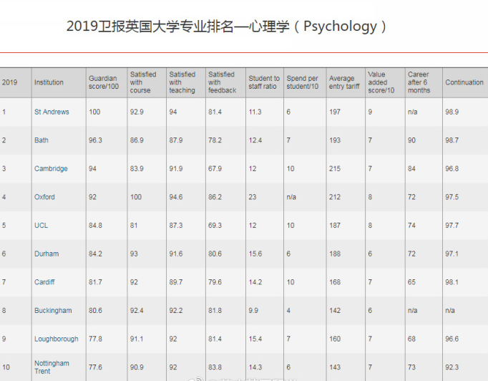Click the Institution column header

click(49, 82)
